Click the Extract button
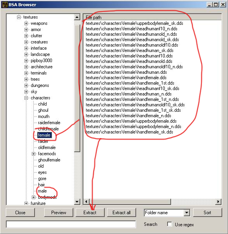Image resolution: width=228 pixels, height=234 pixels. coord(90,213)
